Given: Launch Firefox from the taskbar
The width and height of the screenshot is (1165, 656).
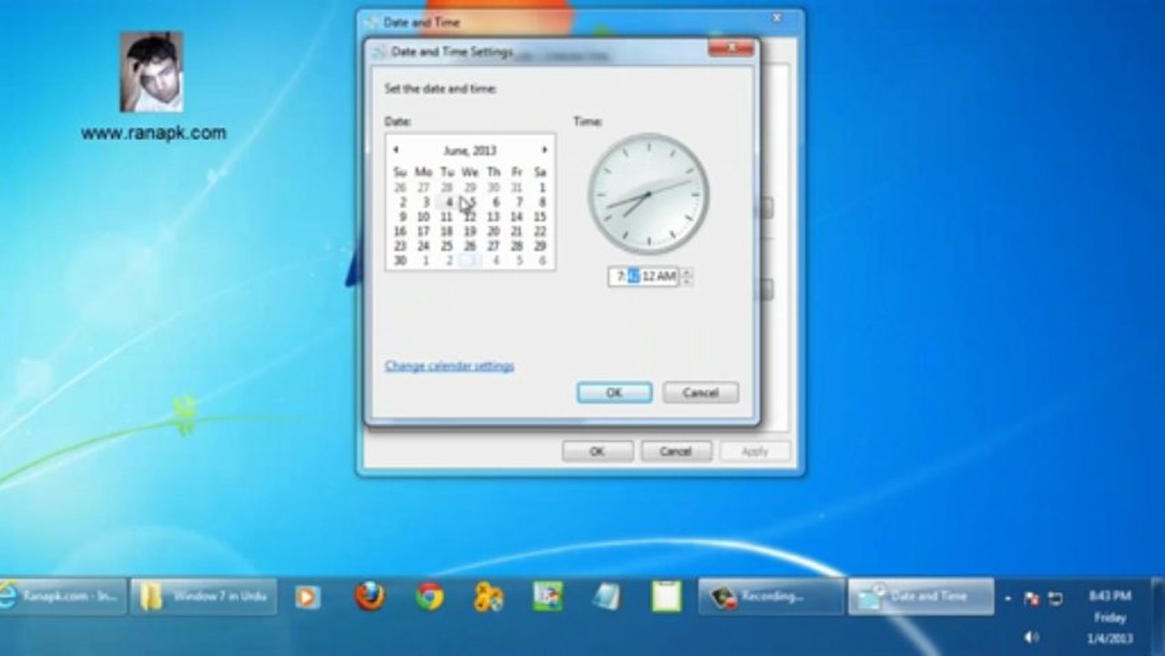Looking at the screenshot, I should (x=370, y=597).
